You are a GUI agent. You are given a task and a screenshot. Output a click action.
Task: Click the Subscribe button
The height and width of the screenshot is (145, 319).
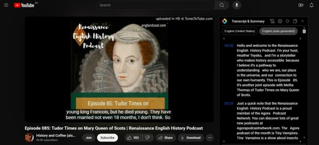pos(107,138)
